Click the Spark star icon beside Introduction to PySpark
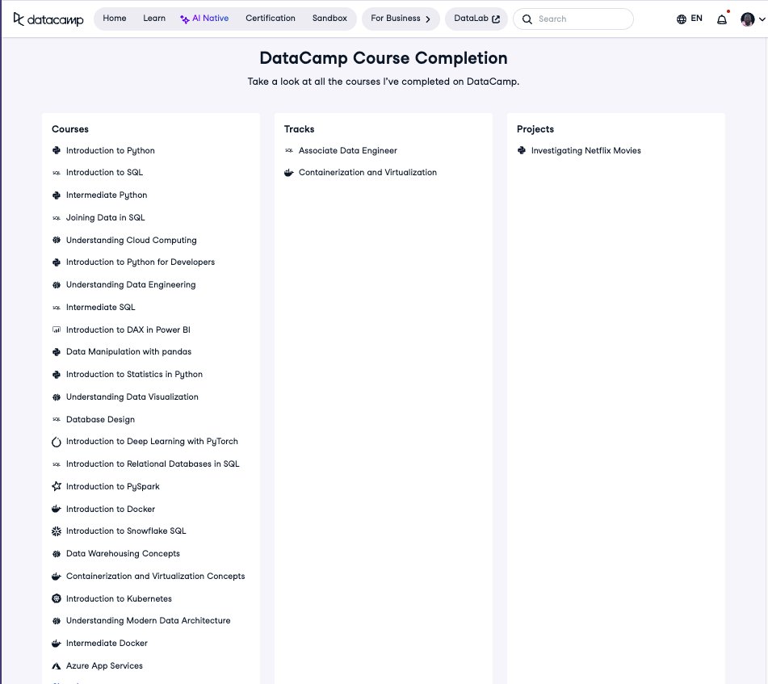Image resolution: width=768 pixels, height=684 pixels. pos(57,486)
